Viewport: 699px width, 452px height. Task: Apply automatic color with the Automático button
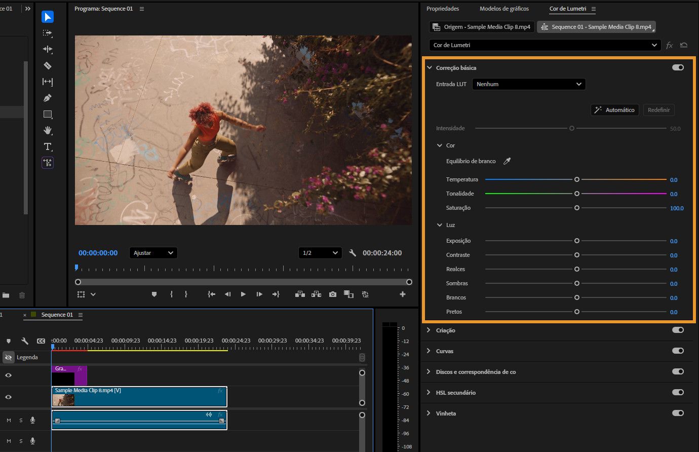pos(614,109)
